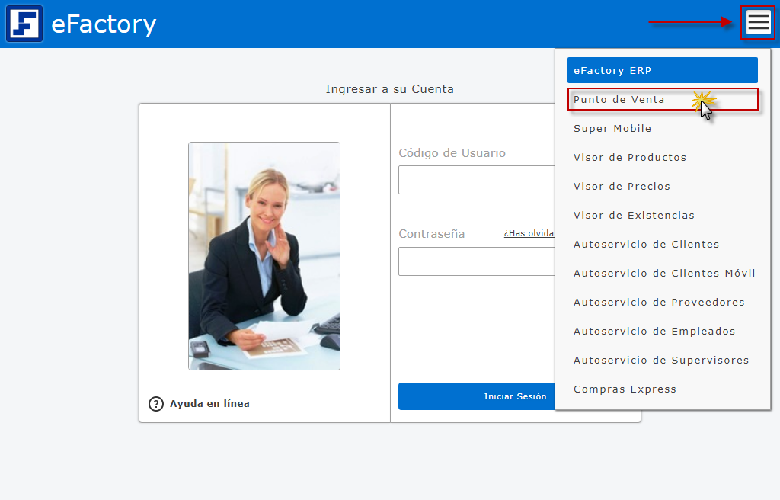Click the Iniciar Sesión button
780x500 pixels.
[x=477, y=396]
